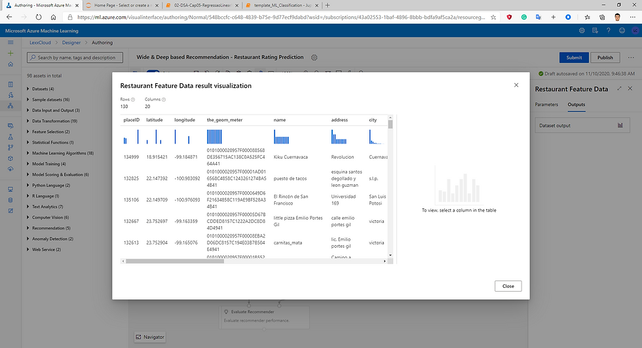This screenshot has height=348, width=642.
Task: Open the LC account avatar
Action: 635,31
